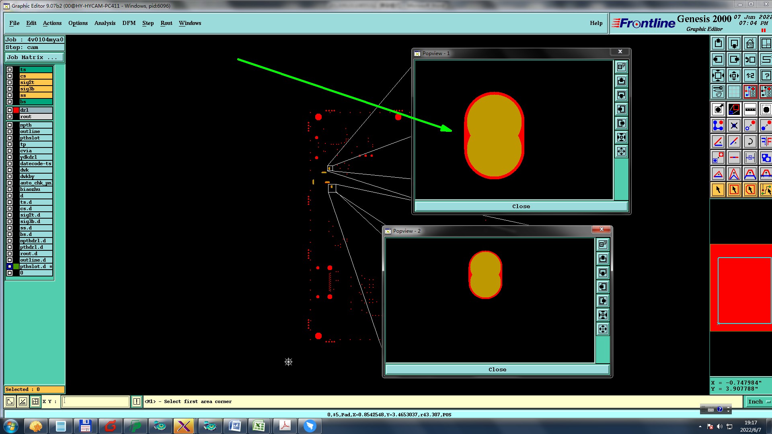Click the home view icon

click(x=750, y=43)
